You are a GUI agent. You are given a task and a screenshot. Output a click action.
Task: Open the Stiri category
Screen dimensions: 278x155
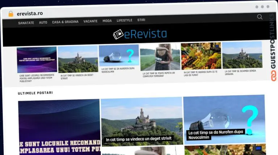coord(141,20)
